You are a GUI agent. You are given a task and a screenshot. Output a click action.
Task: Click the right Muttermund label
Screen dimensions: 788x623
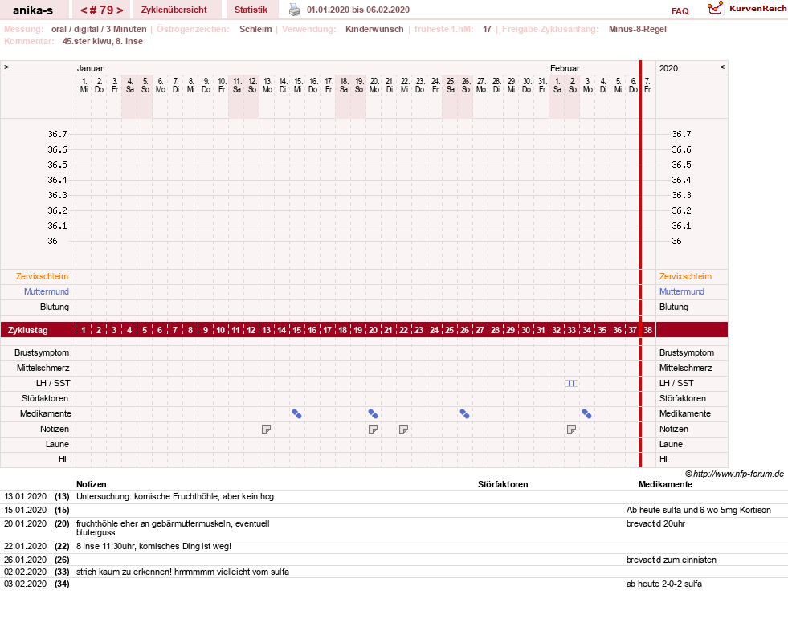[682, 291]
